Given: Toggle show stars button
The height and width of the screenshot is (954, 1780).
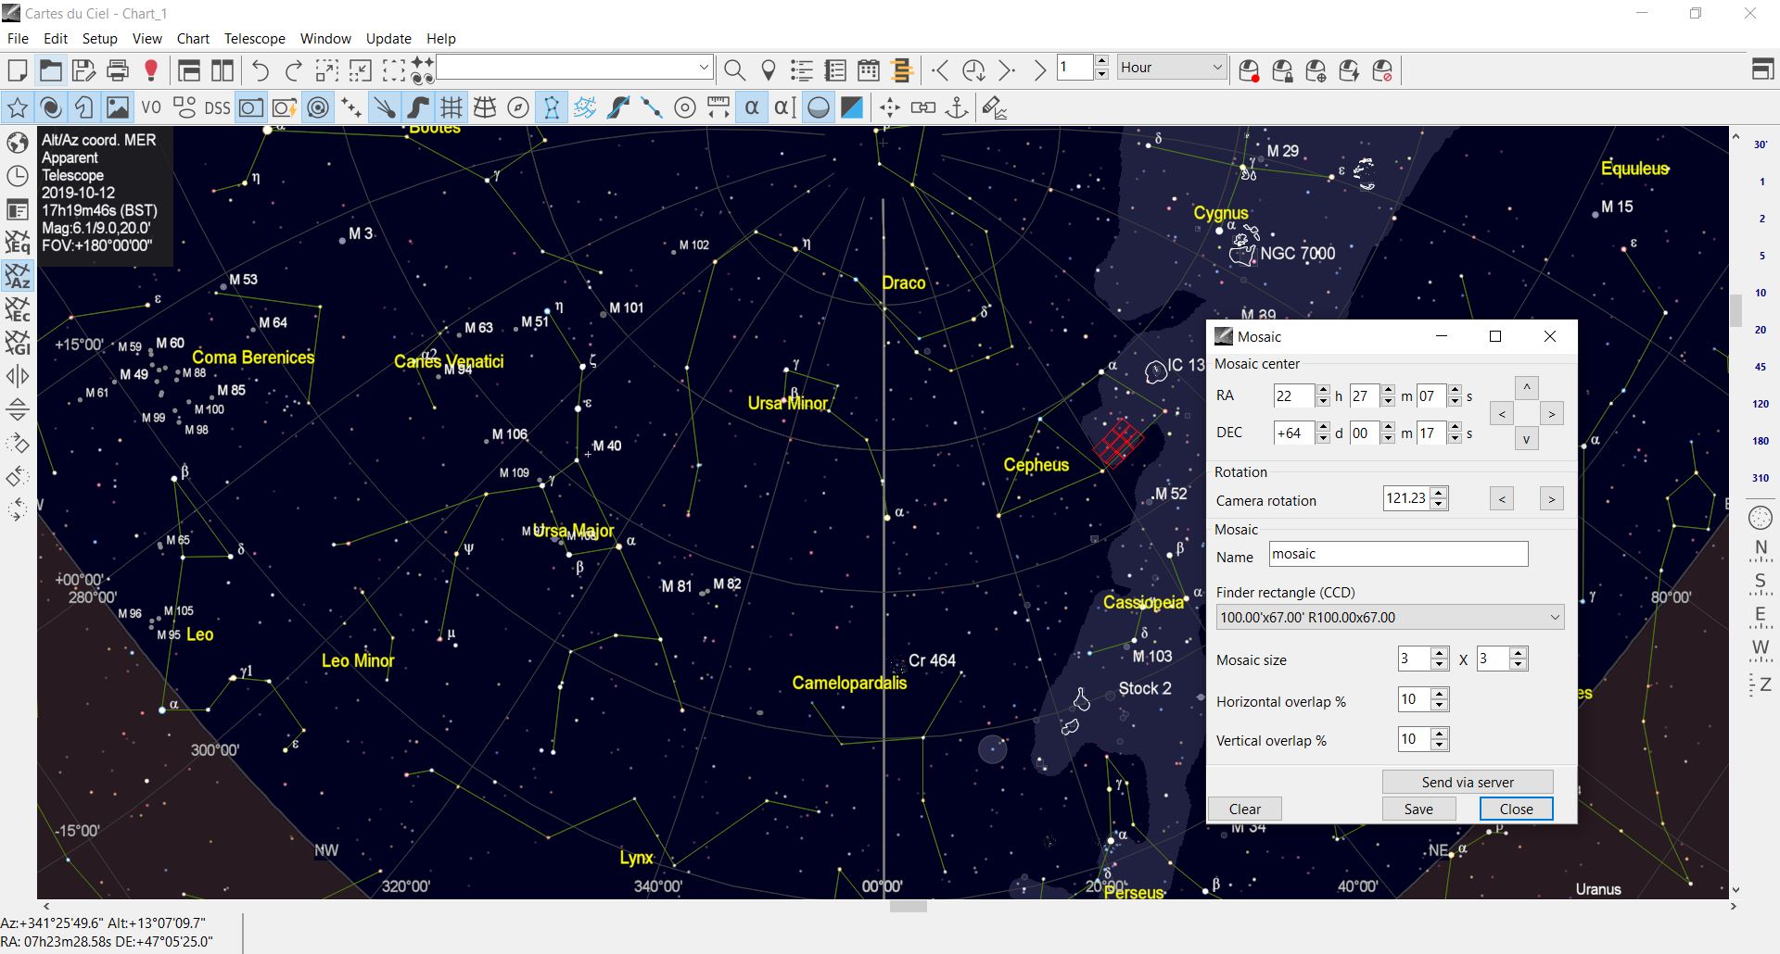Looking at the screenshot, I should tap(18, 108).
